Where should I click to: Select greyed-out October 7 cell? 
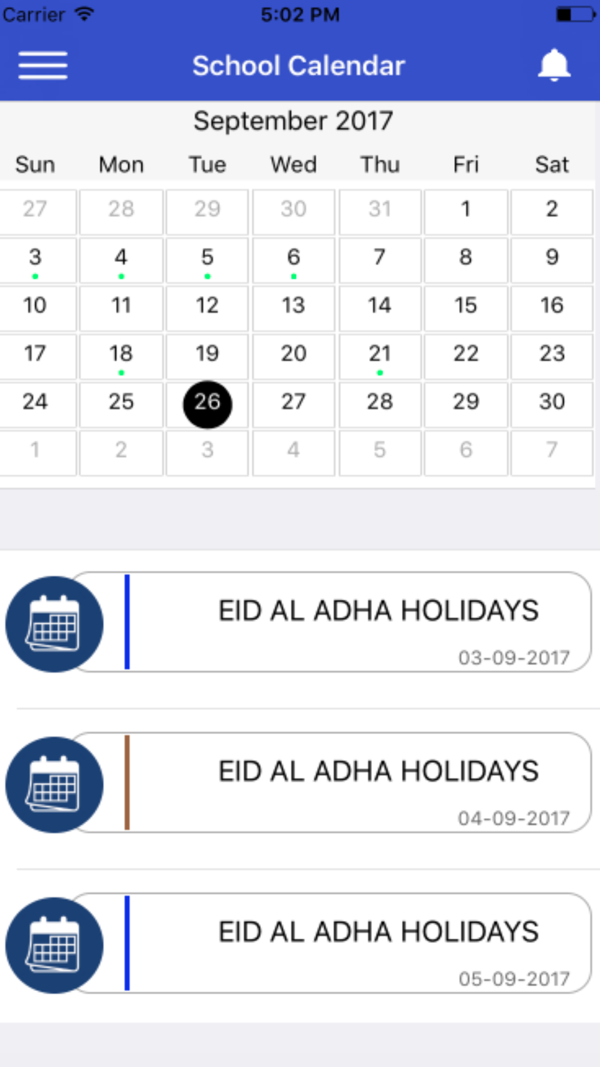click(552, 453)
